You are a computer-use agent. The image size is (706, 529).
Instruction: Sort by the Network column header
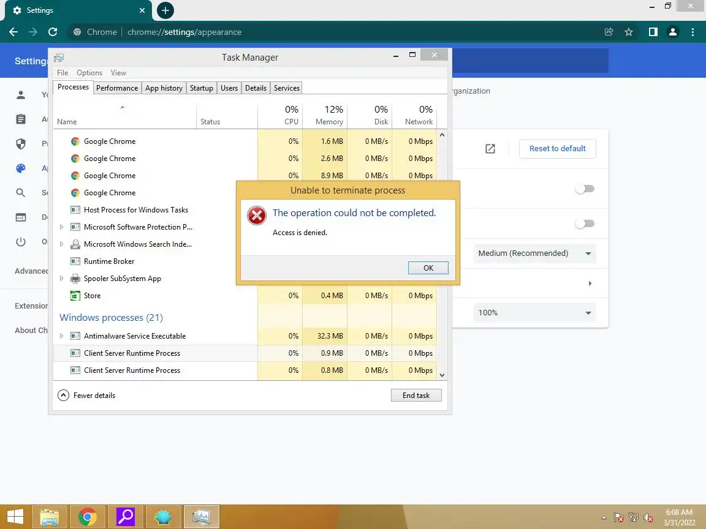(415, 115)
